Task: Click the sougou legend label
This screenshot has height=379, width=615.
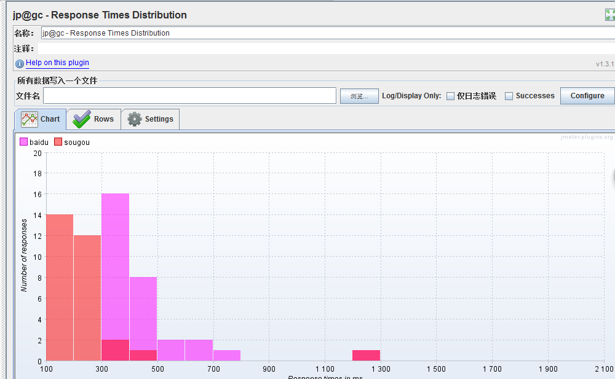Action: (77, 143)
